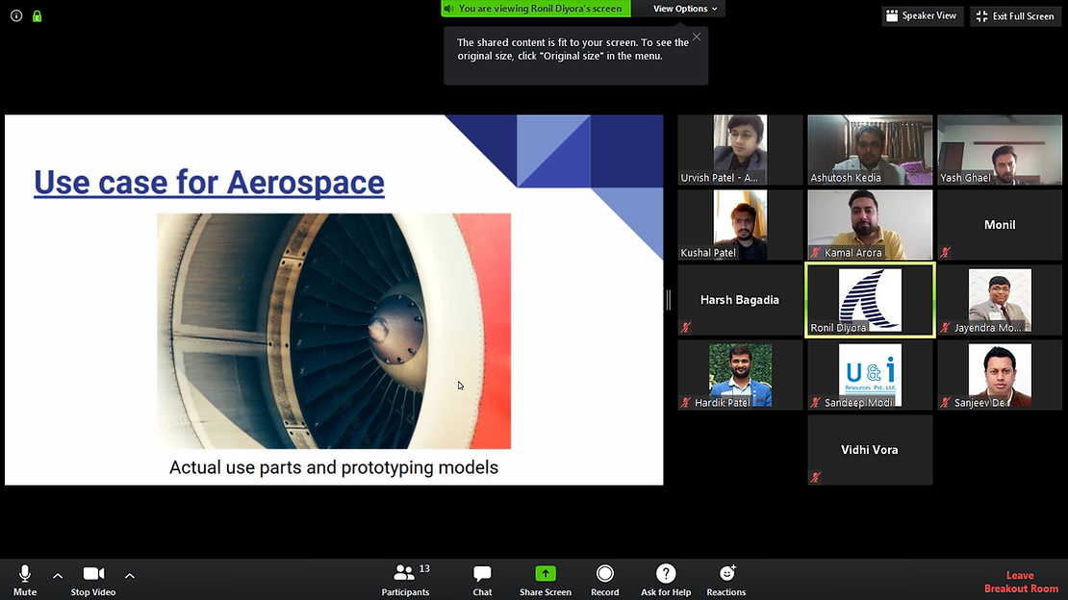
Task: Expand video options arrow beside Stop Video
Action: coord(130,576)
